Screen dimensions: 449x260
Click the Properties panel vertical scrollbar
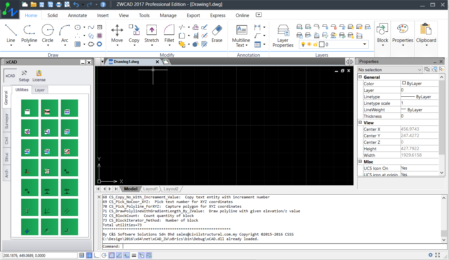(x=442, y=125)
